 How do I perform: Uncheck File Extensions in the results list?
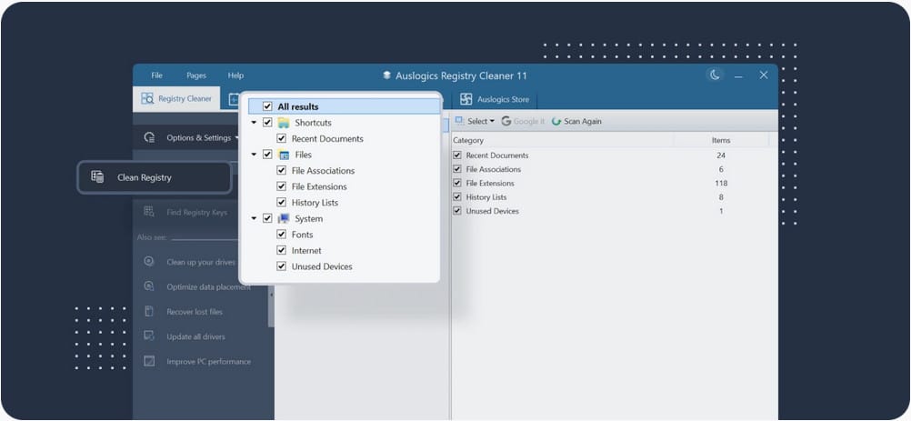point(457,183)
